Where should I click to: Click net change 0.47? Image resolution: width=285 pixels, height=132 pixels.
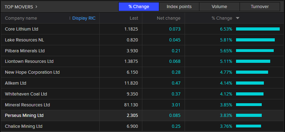tap(176, 83)
